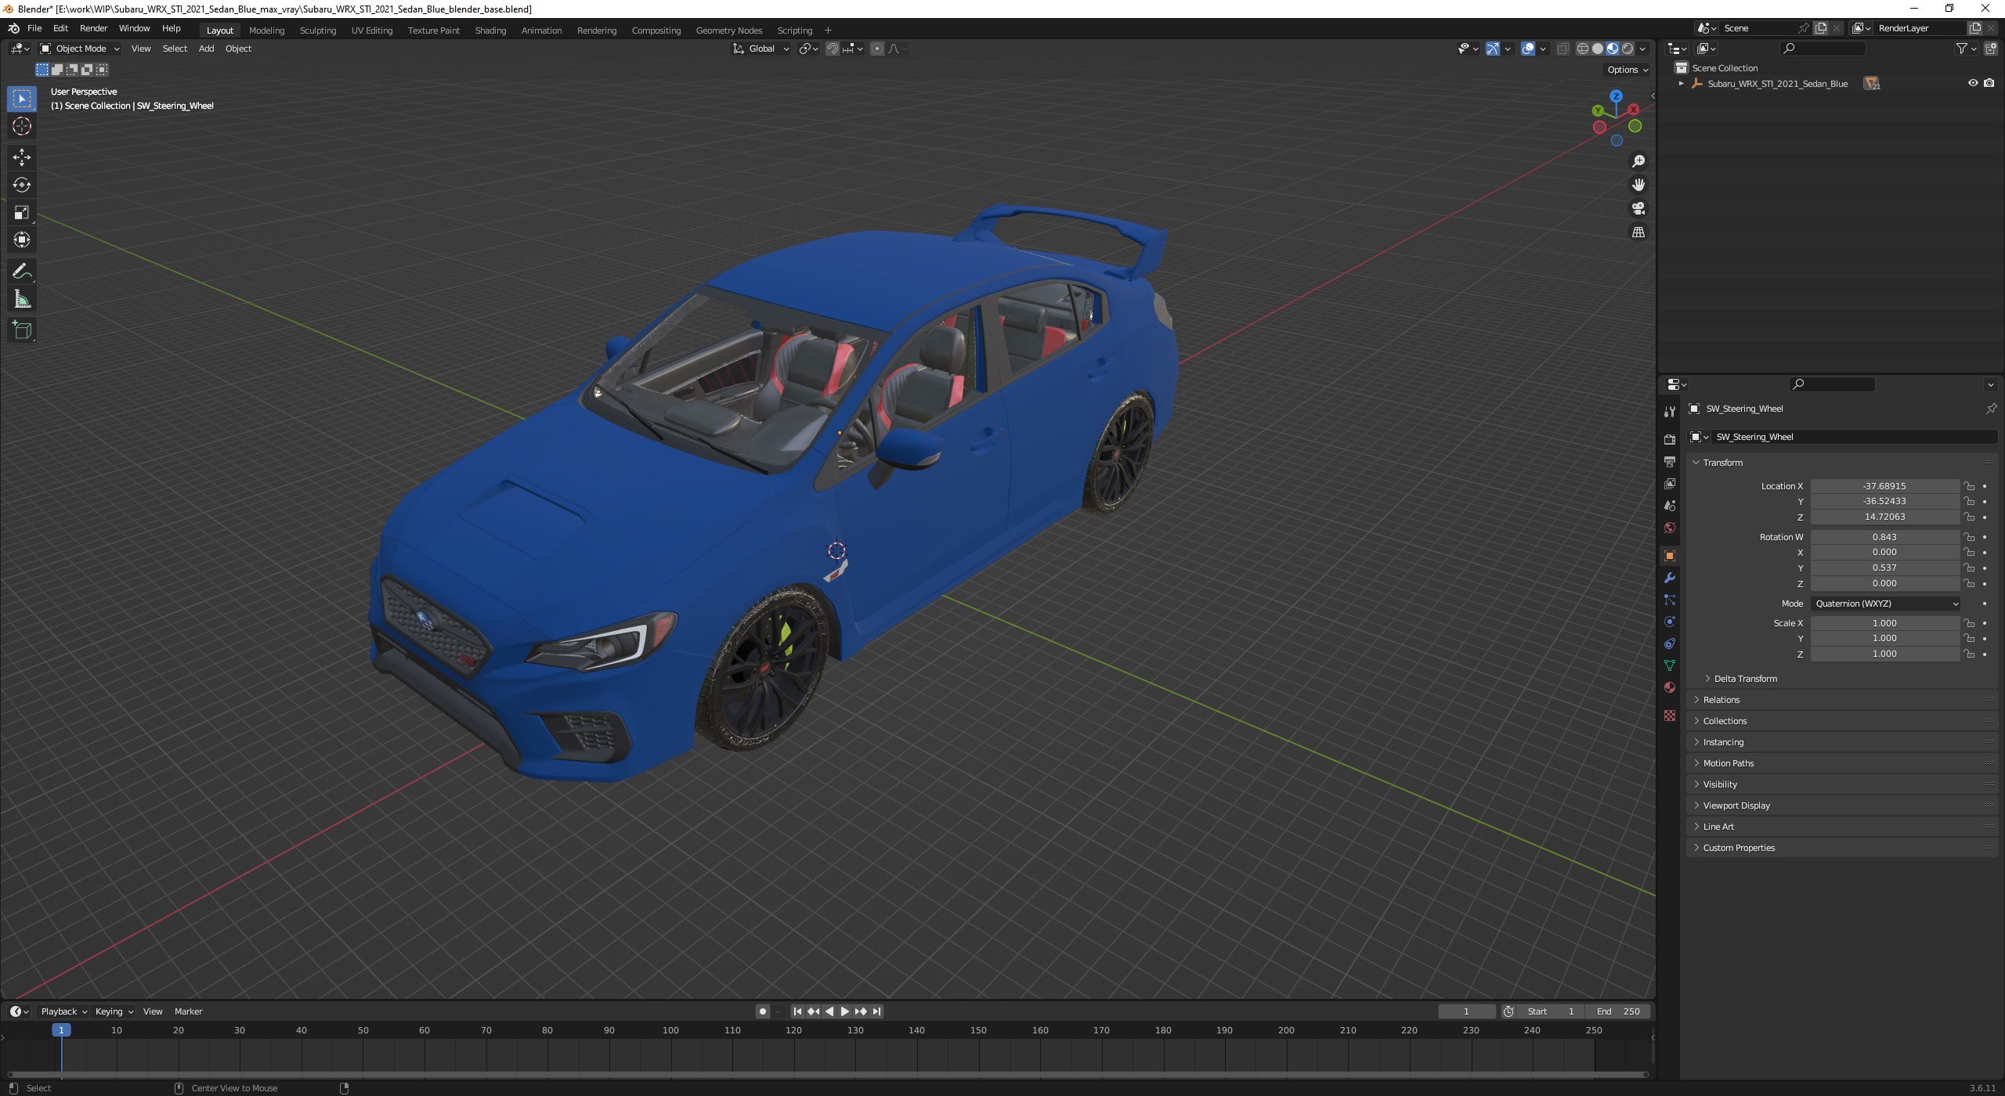Open the Tool properties tab
This screenshot has width=2005, height=1096.
(1669, 412)
